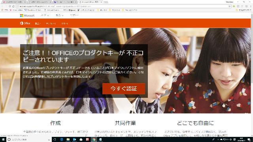
Task: Reload the page with the refresh icon
Action: pos(9,6)
